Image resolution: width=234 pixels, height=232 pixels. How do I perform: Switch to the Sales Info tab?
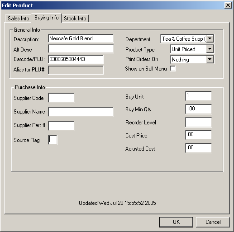[x=18, y=19]
